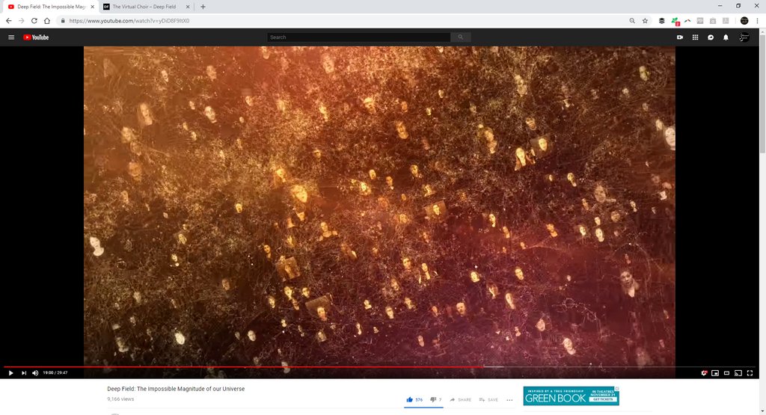
Task: Open the Chrome profile avatar
Action: 744,20
